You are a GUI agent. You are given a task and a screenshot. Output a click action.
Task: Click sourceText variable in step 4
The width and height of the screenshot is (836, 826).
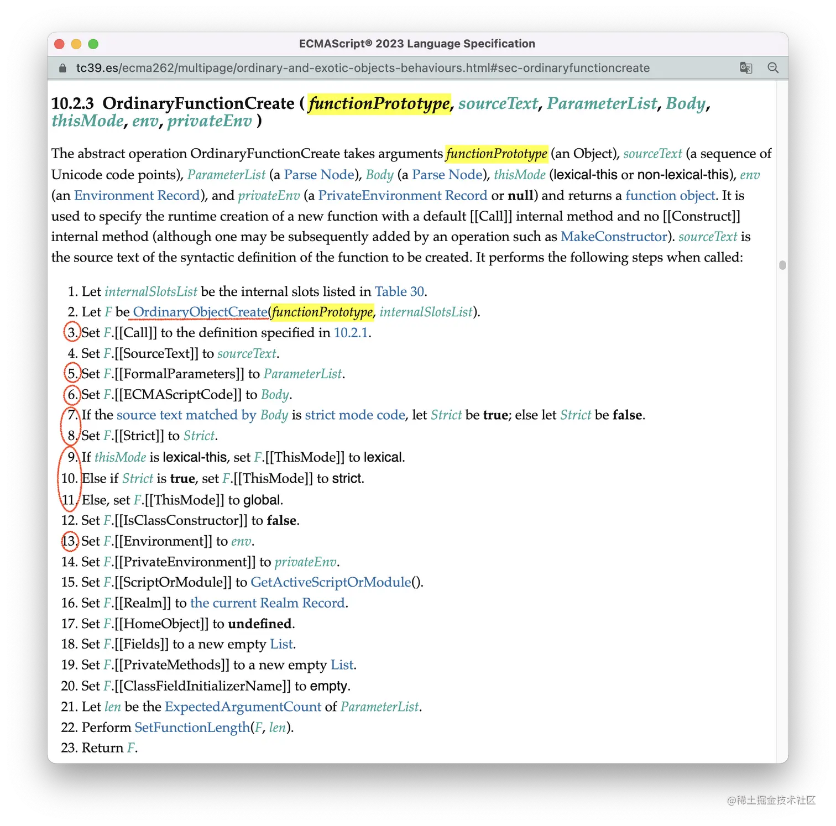point(247,353)
